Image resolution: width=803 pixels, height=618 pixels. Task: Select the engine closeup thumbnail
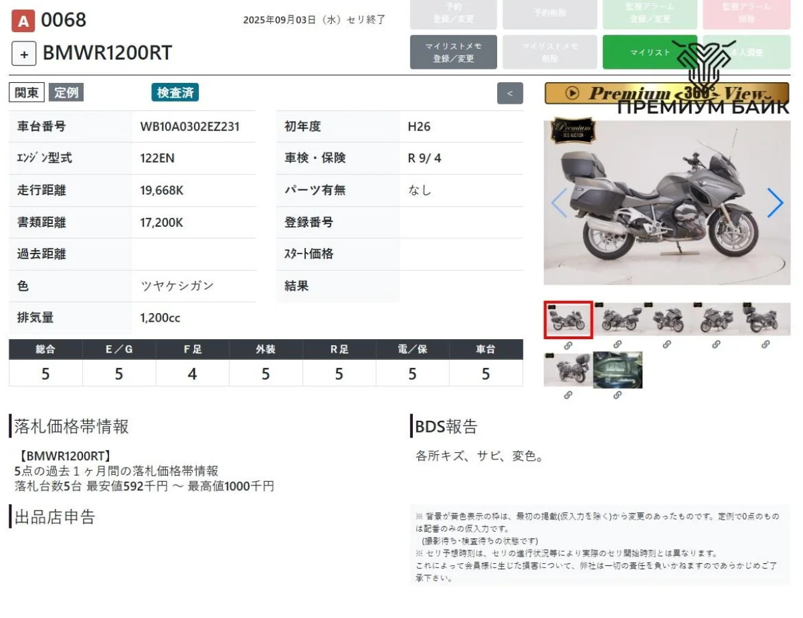(618, 370)
